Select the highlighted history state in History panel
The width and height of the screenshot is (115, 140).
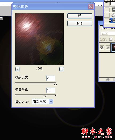point(113,20)
